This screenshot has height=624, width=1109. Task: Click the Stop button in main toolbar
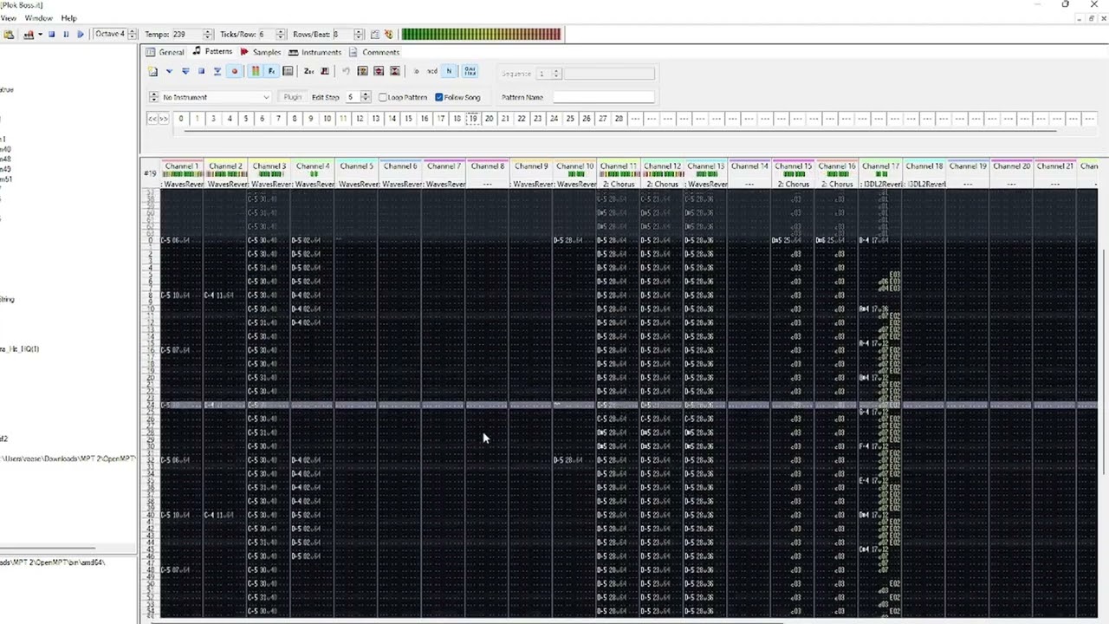tap(51, 34)
